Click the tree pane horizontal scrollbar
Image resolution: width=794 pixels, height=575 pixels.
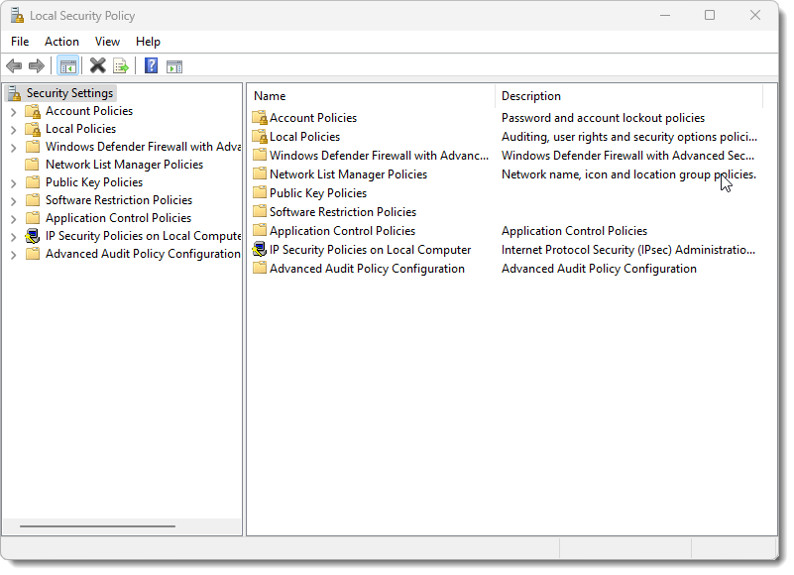point(97,526)
